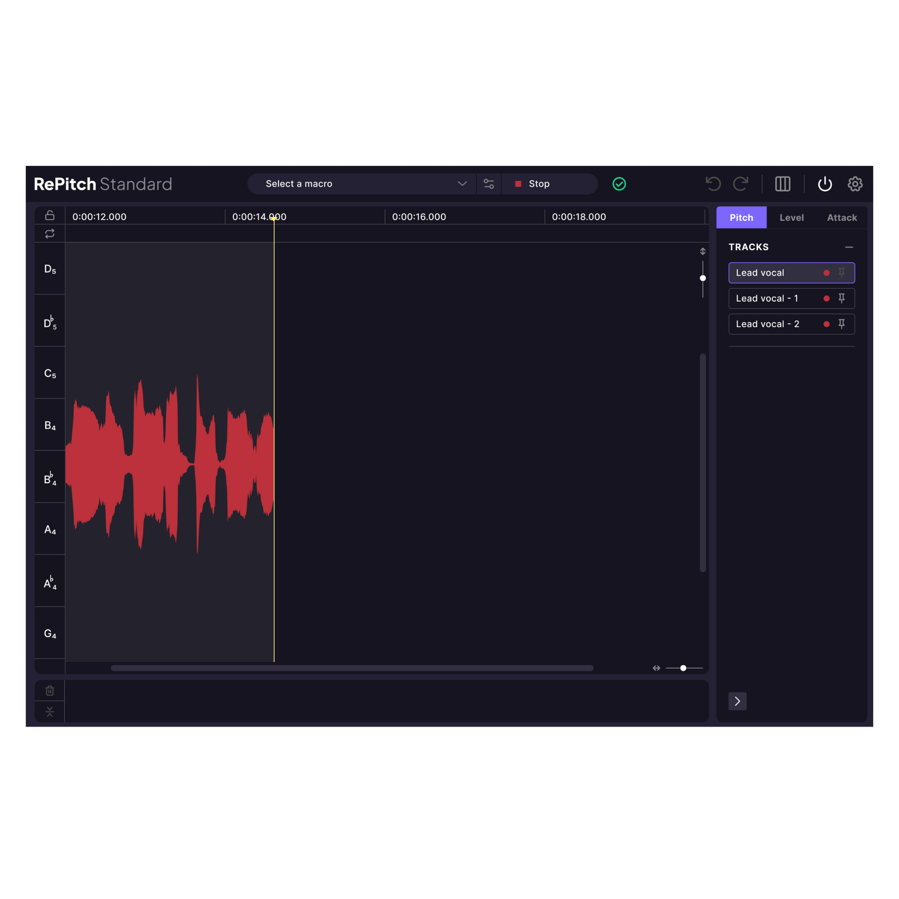The image size is (899, 899).
Task: Collapse the TRACKS section
Action: [849, 247]
